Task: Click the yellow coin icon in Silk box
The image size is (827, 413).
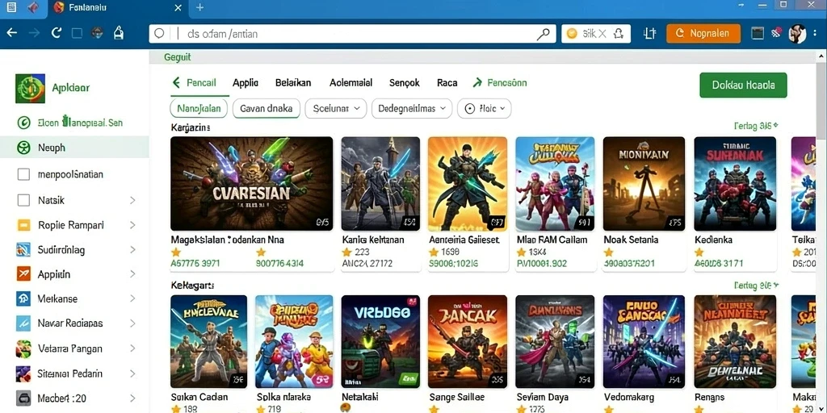Action: 571,34
